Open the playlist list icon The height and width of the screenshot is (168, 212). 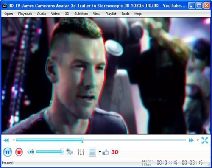(92, 152)
